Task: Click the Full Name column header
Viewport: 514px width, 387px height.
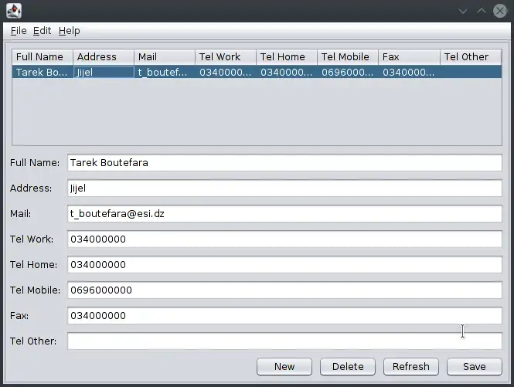Action: pyautogui.click(x=43, y=57)
